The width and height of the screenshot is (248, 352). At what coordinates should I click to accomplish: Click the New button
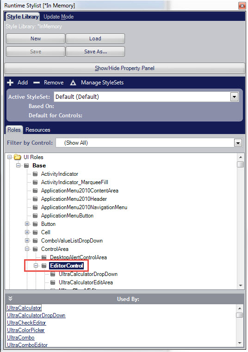[x=36, y=38]
